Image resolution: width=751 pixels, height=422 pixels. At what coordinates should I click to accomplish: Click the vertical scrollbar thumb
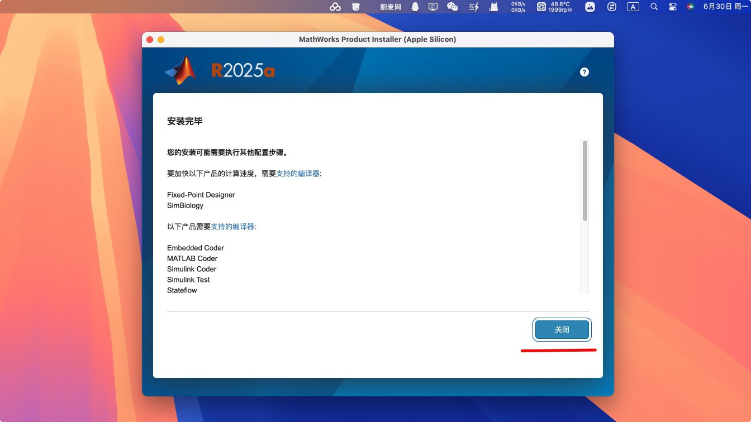[584, 180]
